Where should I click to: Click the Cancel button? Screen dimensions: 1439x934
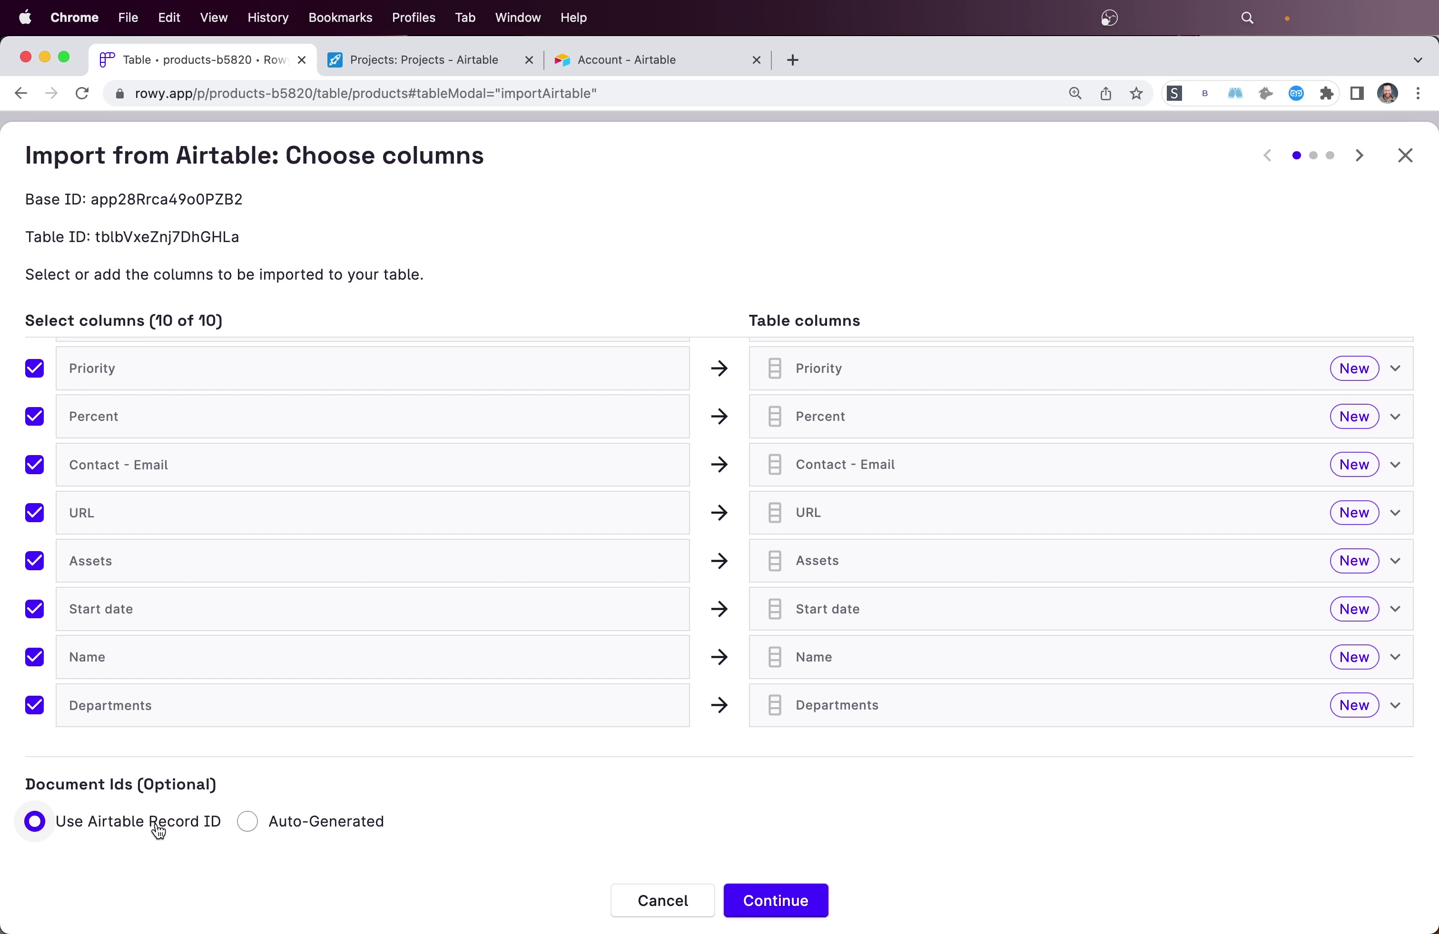coord(662,900)
